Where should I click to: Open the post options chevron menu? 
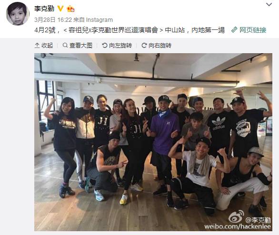(269, 5)
